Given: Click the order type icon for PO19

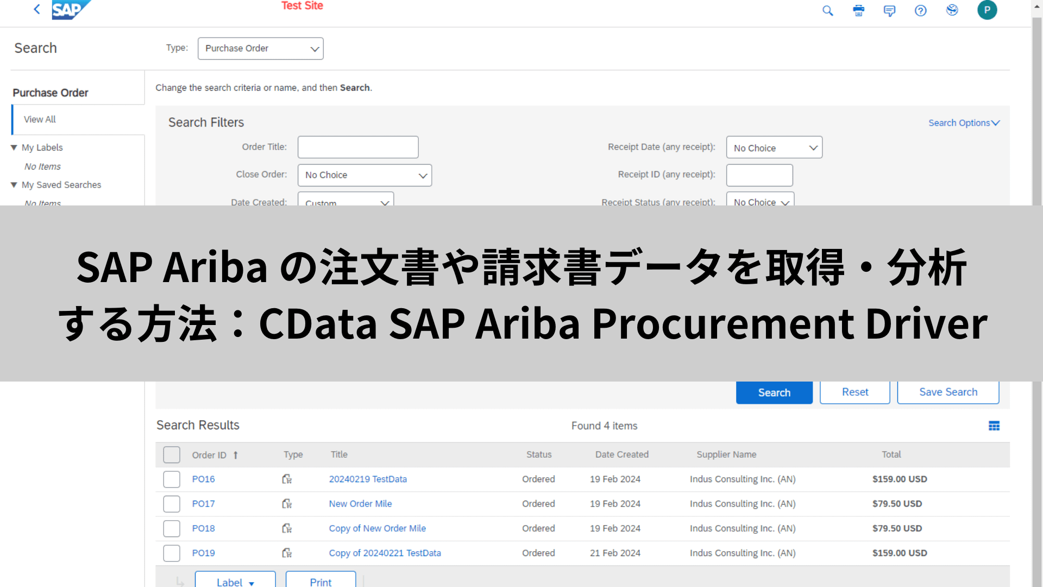Looking at the screenshot, I should tap(287, 553).
